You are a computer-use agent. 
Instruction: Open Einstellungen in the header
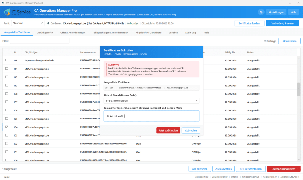[x=276, y=12]
